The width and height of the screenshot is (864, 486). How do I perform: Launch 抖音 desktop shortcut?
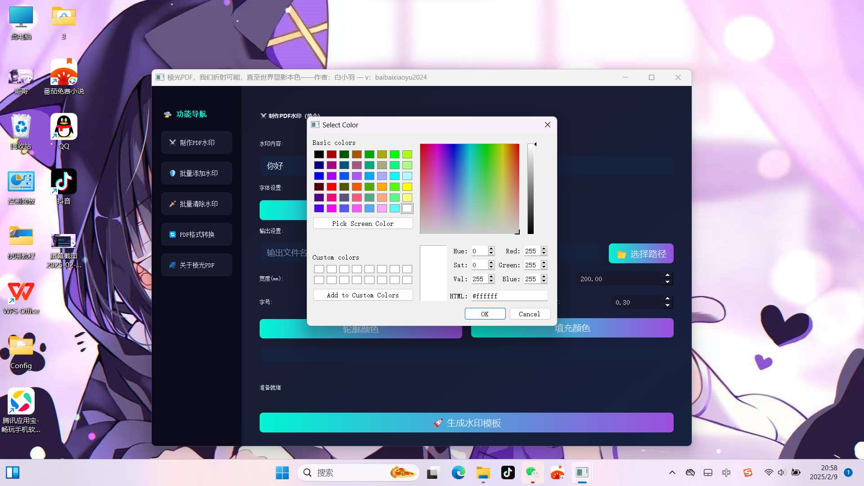point(63,187)
